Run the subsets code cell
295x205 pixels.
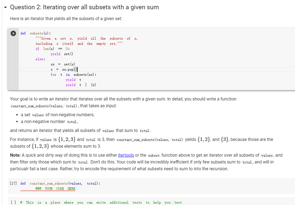coord(13,33)
